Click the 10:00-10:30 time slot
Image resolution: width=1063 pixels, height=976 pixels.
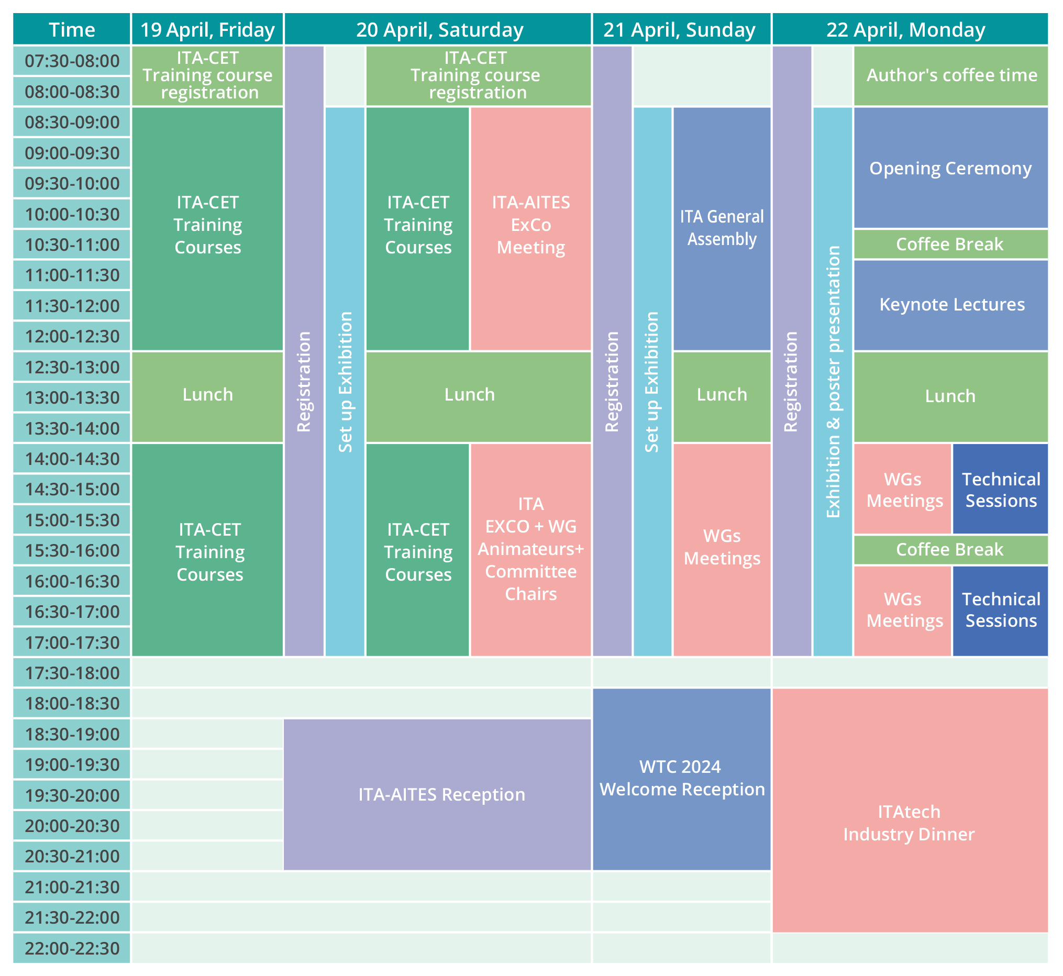tap(72, 214)
